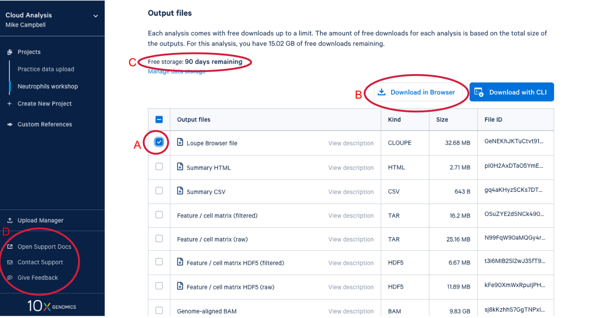Viewport: 595px width, 318px height.
Task: Click the terminal icon in Download with CLI
Action: [479, 92]
